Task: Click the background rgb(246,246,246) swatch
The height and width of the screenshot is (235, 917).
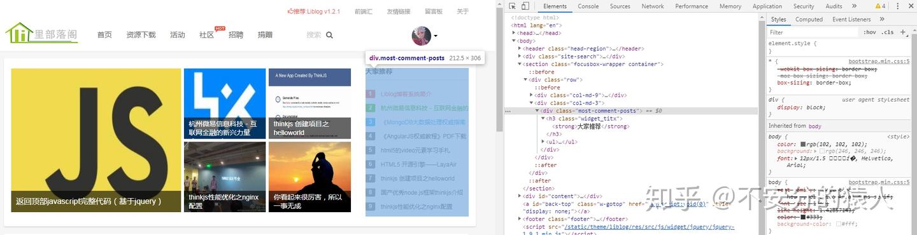Action: pyautogui.click(x=822, y=151)
